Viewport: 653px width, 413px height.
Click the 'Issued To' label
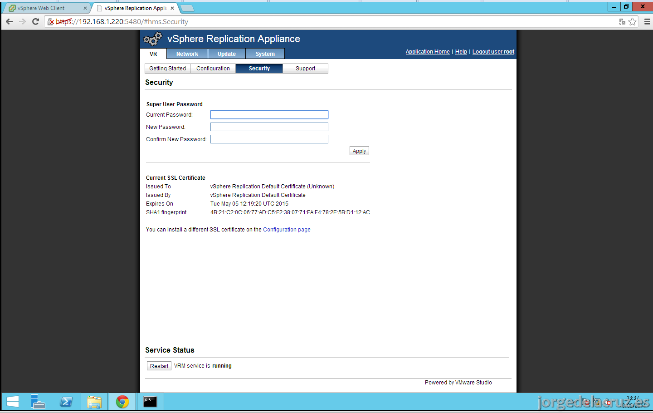click(158, 187)
